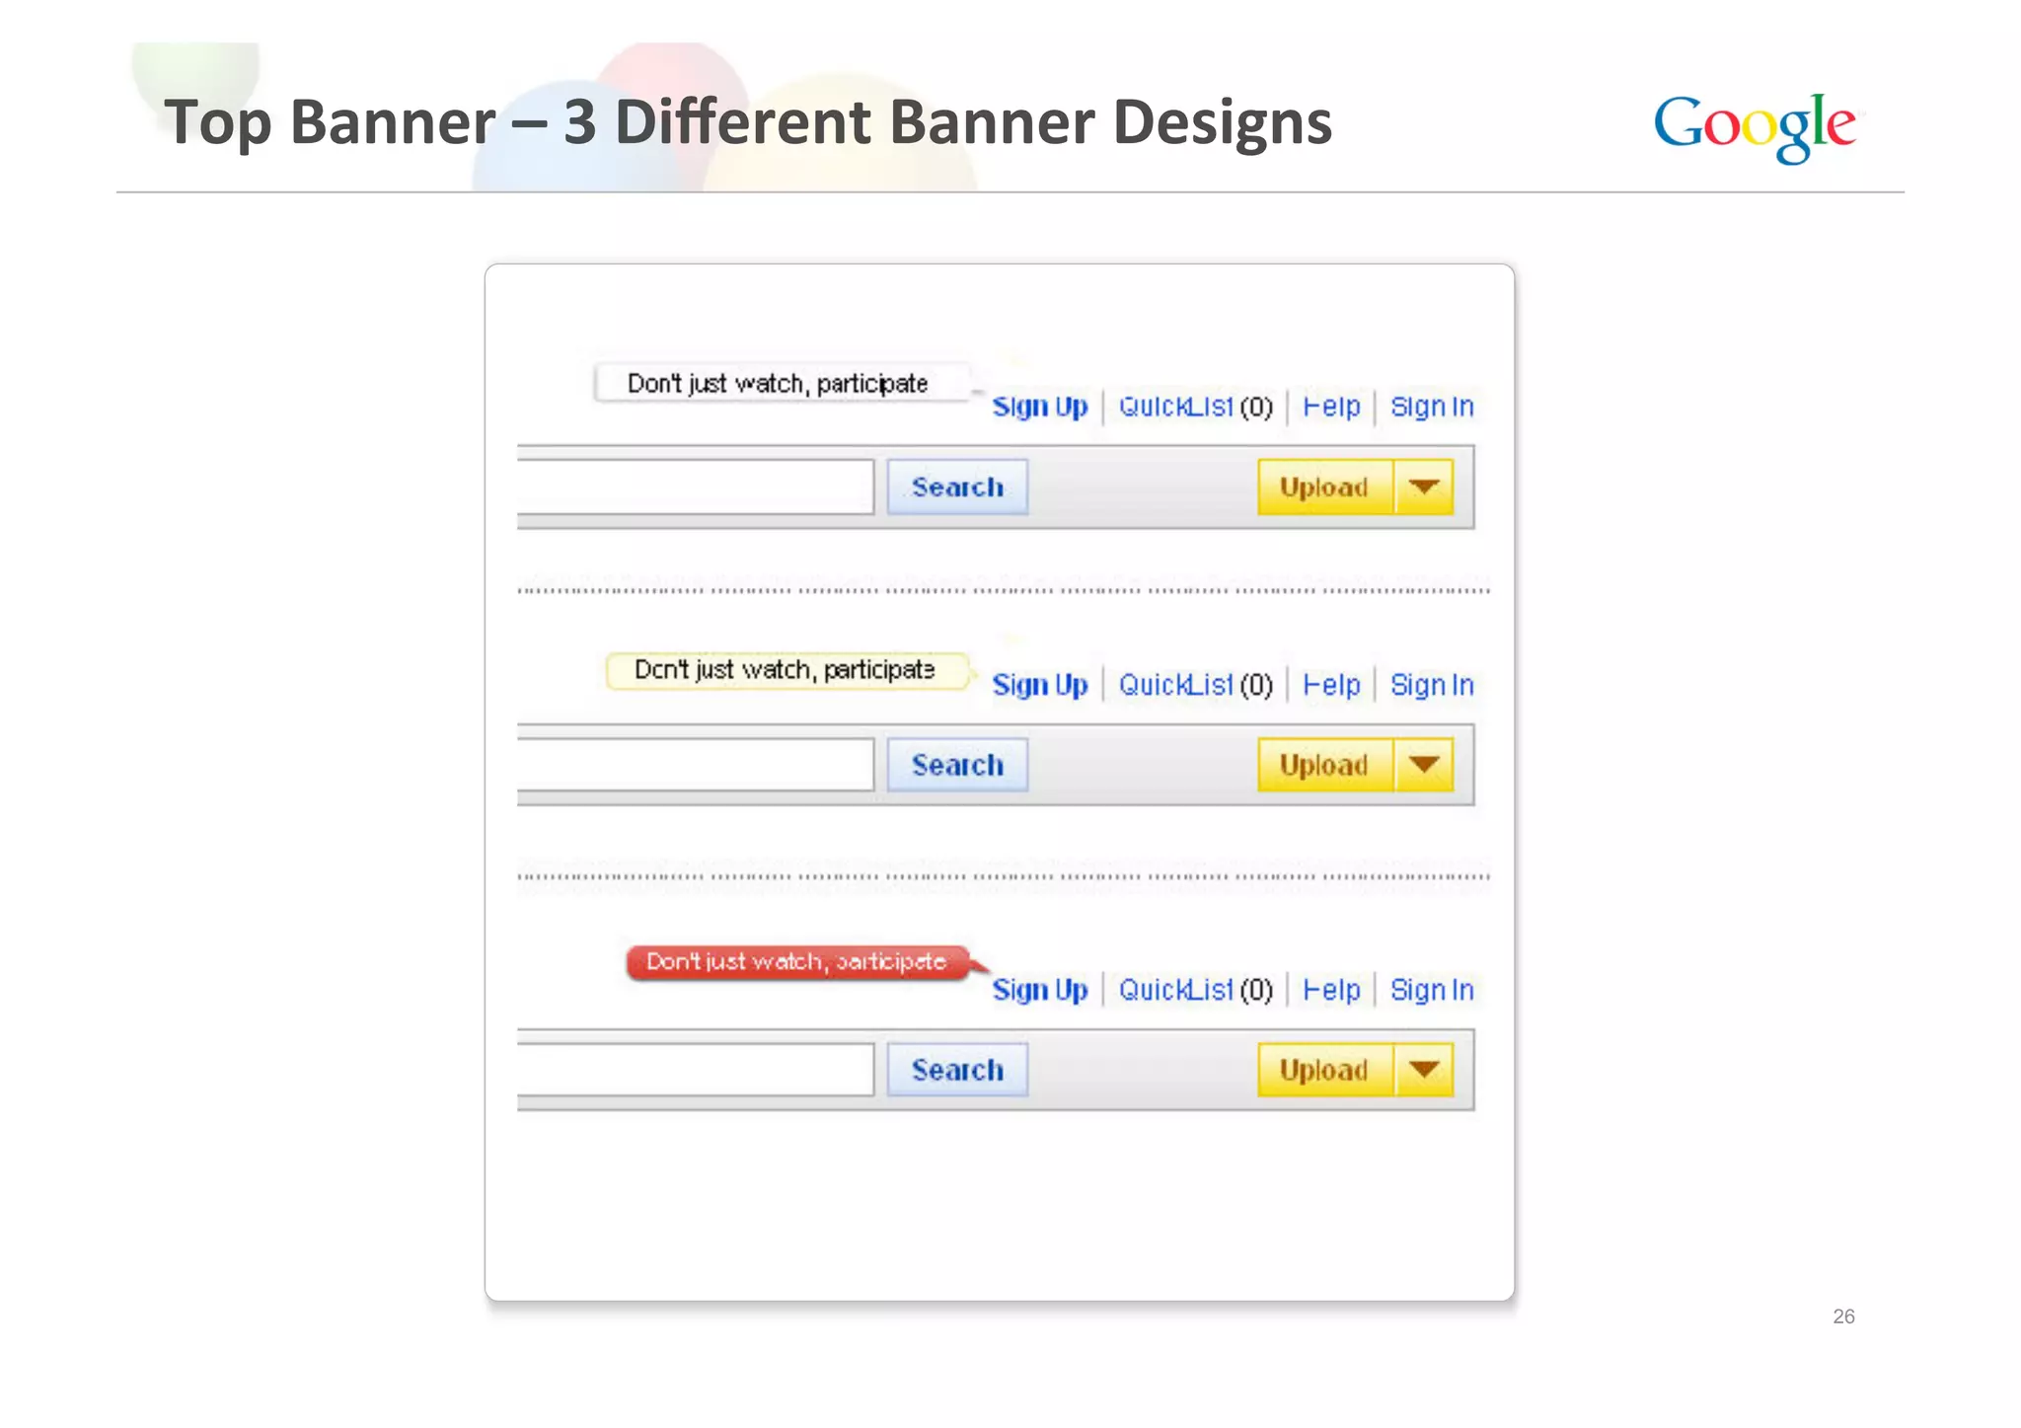Expand Upload dropdown arrow under yellow banner
This screenshot has height=1428, width=2021.
(x=1424, y=765)
